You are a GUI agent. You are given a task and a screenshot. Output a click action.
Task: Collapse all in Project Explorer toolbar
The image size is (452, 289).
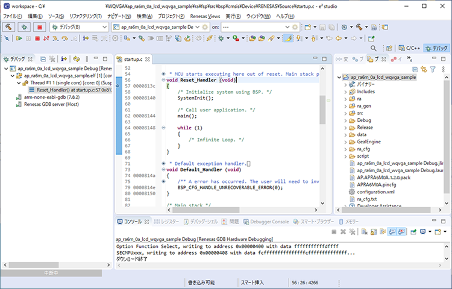pos(415,69)
